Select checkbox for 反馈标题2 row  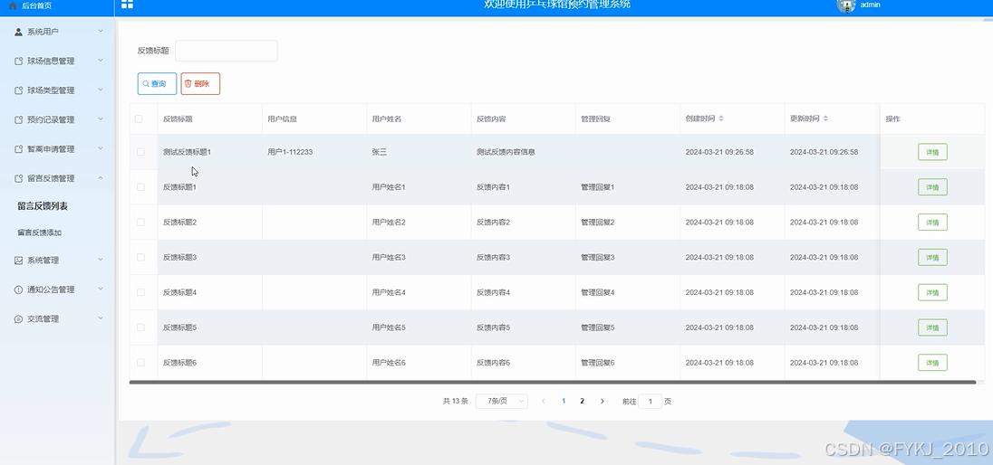tap(140, 222)
